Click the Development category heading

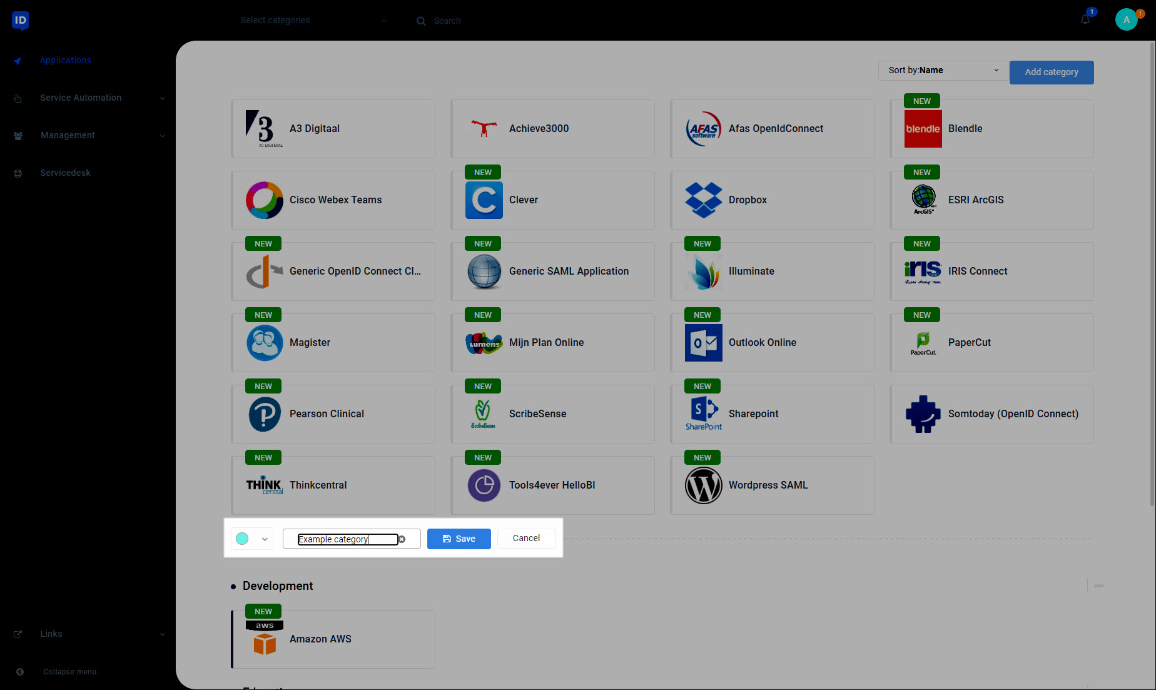(x=278, y=586)
